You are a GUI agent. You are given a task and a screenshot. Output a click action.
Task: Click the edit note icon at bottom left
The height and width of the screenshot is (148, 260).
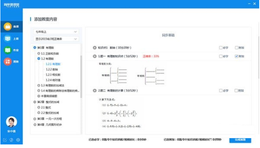click(5, 140)
